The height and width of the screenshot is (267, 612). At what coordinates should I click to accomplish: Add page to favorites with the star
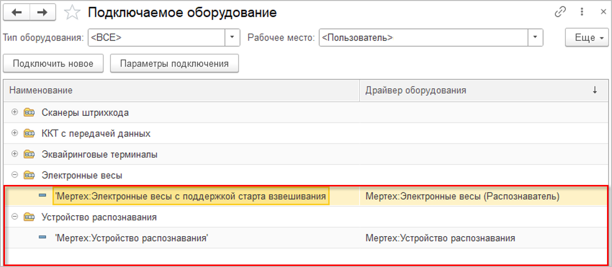pos(73,13)
